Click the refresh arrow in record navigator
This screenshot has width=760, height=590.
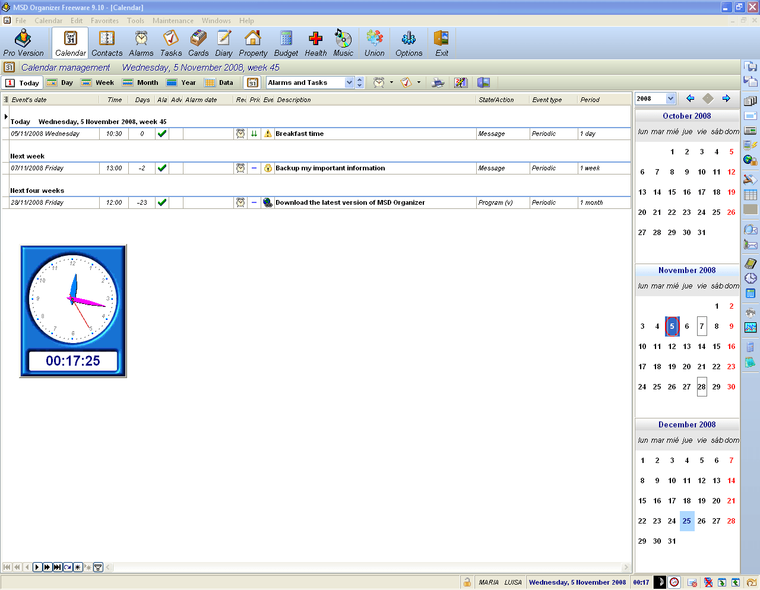pyautogui.click(x=67, y=567)
